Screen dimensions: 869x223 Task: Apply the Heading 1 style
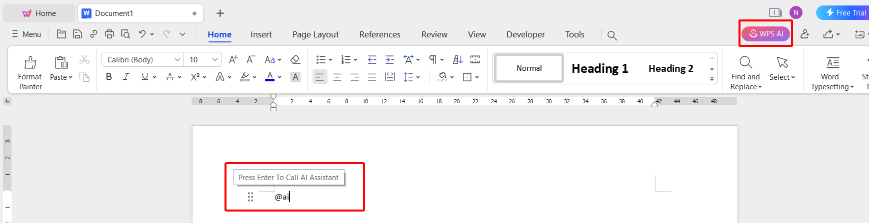click(x=599, y=68)
